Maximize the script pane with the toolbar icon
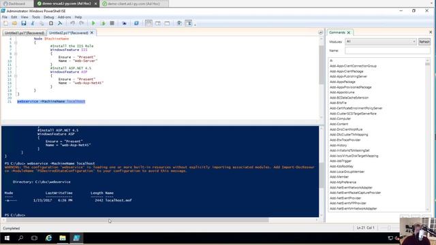Image resolution: width=436 pixels, height=245 pixels. tap(167, 23)
